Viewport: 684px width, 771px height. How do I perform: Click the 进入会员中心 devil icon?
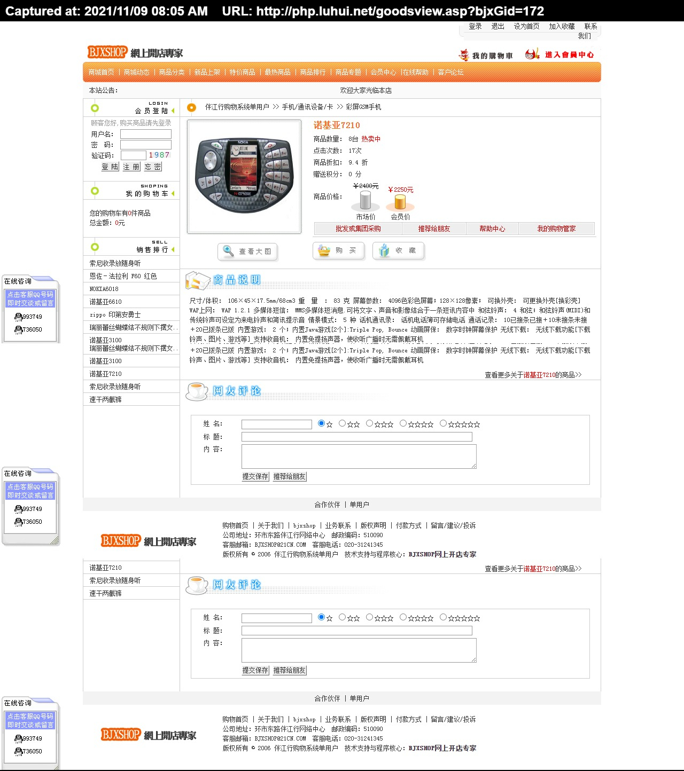pos(532,54)
